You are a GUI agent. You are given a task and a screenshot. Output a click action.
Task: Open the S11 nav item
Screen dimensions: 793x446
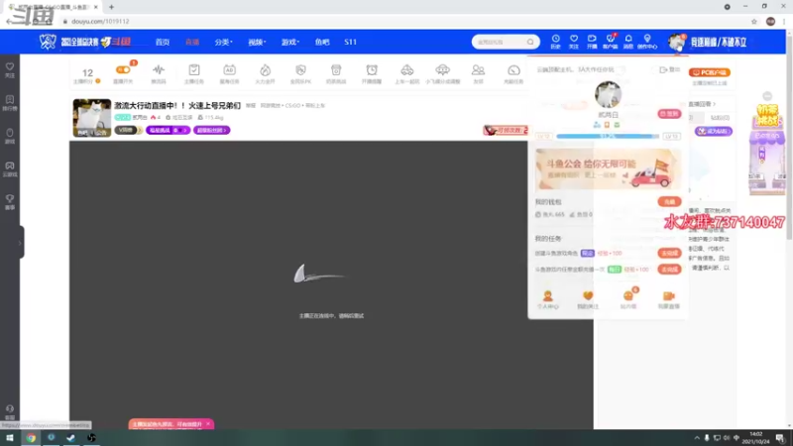point(351,42)
